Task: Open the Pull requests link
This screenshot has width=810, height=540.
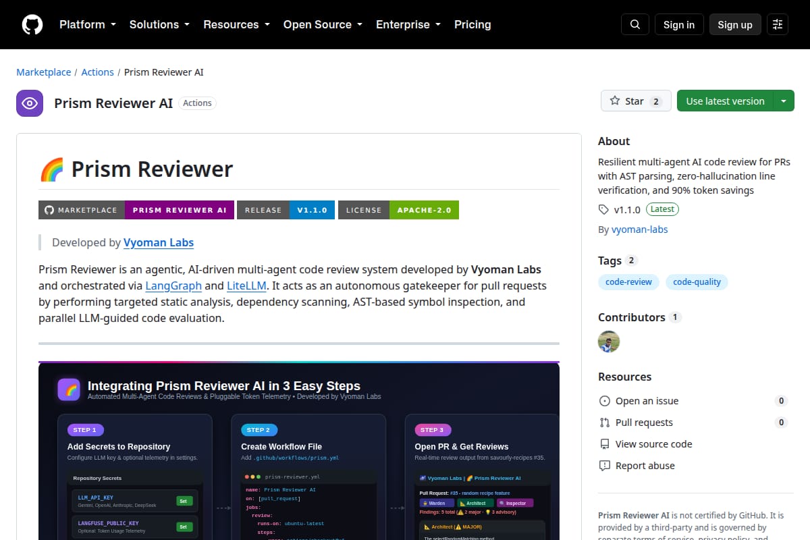Action: click(x=645, y=423)
